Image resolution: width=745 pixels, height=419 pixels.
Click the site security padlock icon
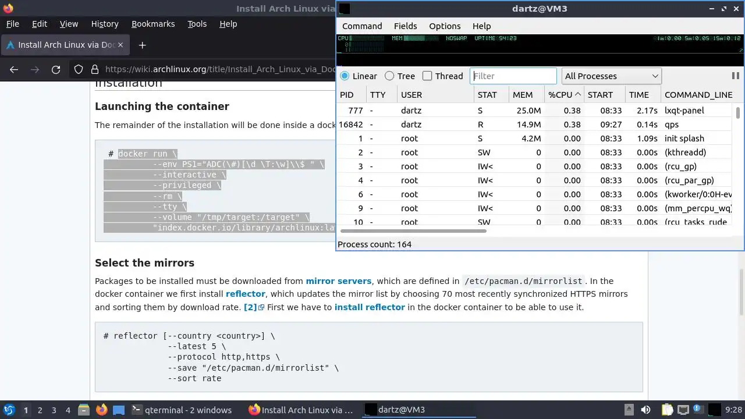pos(95,69)
